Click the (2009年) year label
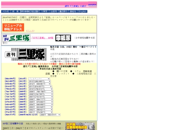173x130 pixels. click(22, 91)
